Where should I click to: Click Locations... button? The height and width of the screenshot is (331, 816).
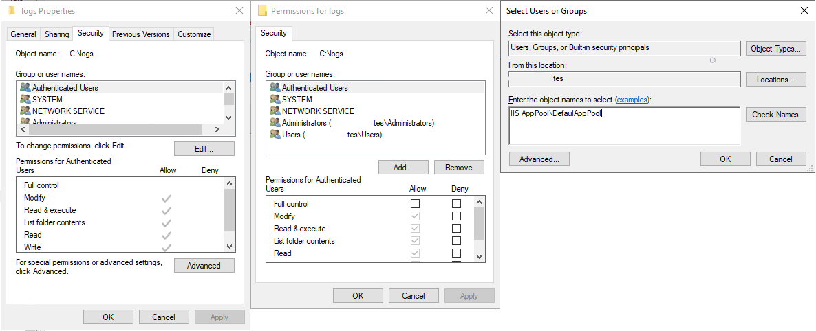[776, 80]
